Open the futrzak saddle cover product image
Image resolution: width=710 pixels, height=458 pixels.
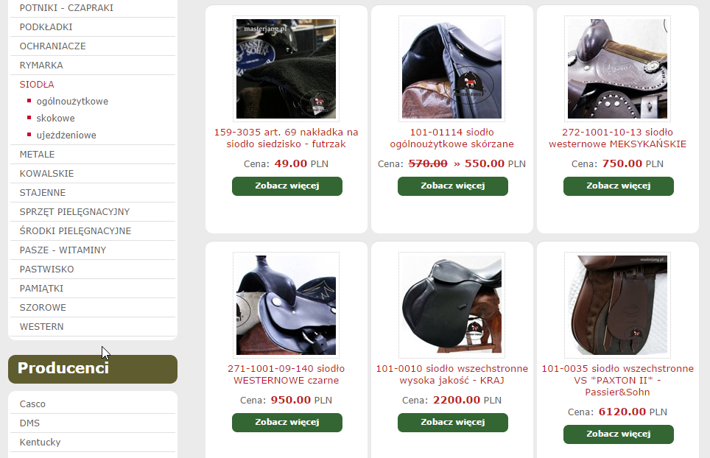point(287,68)
